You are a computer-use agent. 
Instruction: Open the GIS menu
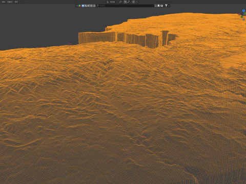coord(16,2)
